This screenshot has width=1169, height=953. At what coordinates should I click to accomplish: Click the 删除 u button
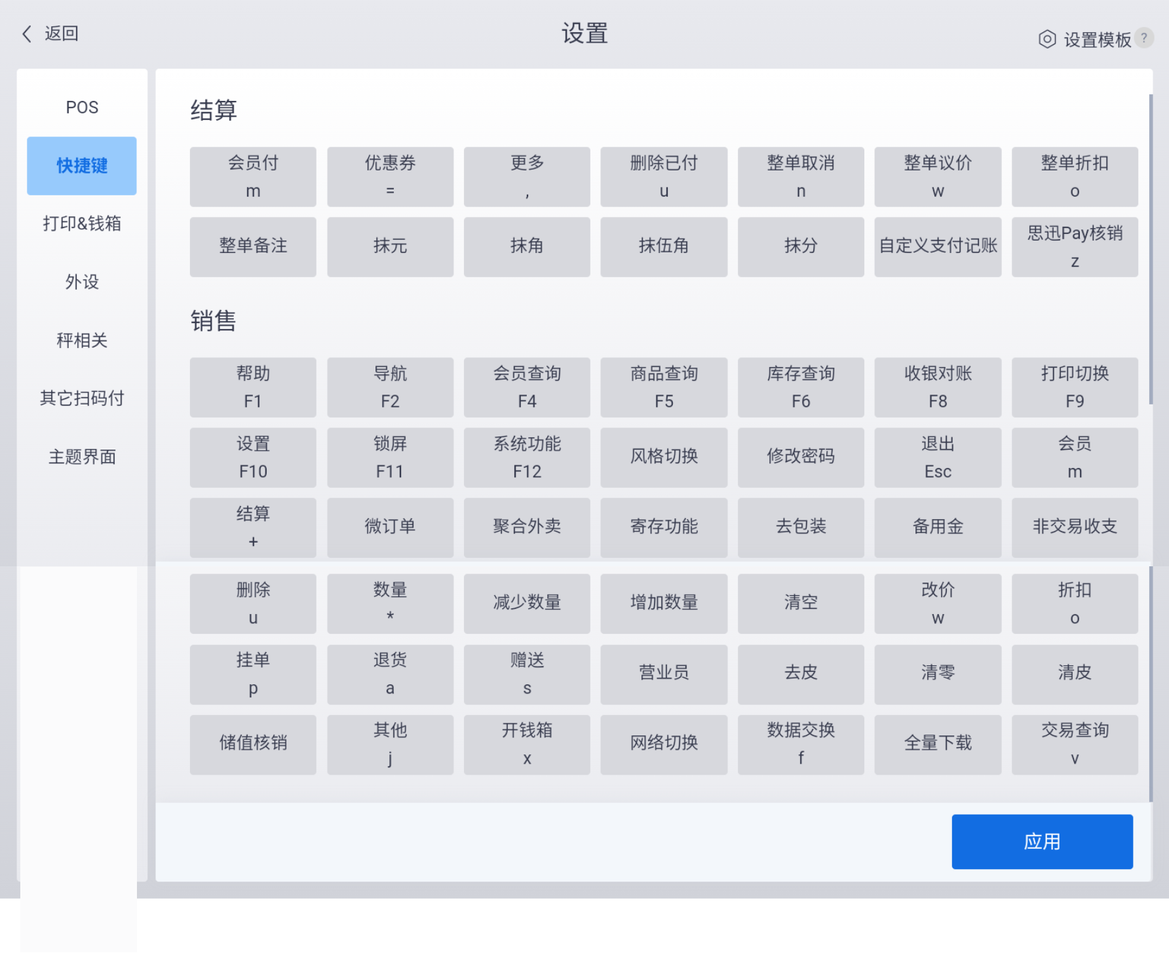pos(253,604)
